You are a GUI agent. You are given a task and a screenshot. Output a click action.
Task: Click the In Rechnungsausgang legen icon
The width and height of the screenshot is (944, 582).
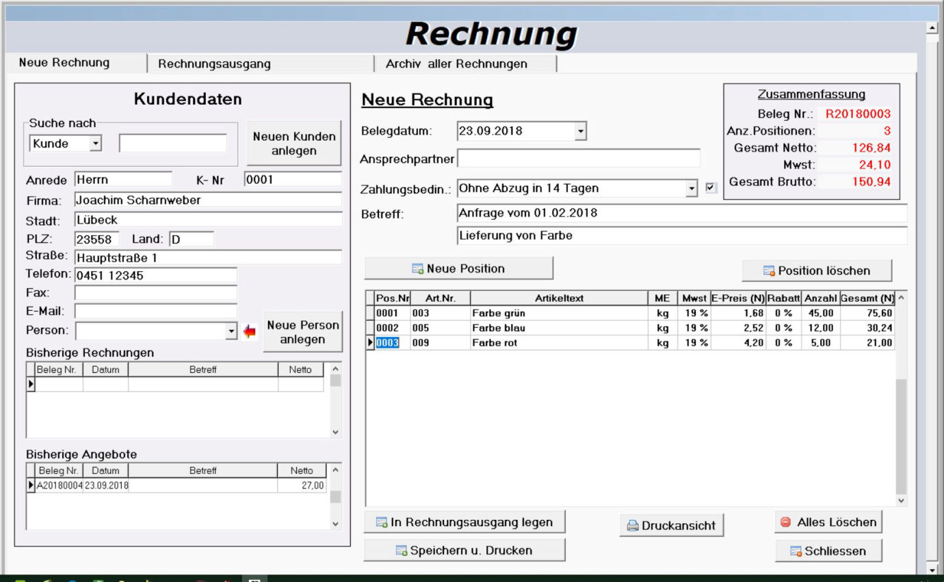pos(382,523)
